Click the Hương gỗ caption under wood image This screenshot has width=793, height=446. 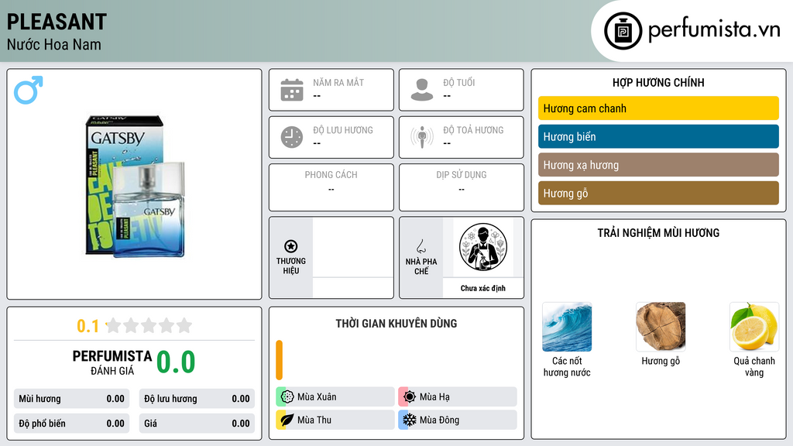click(x=661, y=361)
